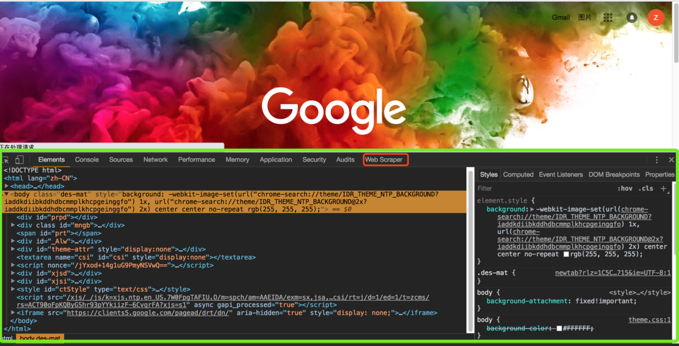This screenshot has width=679, height=346.
Task: Toggle the device toolbar icon
Action: 19,160
